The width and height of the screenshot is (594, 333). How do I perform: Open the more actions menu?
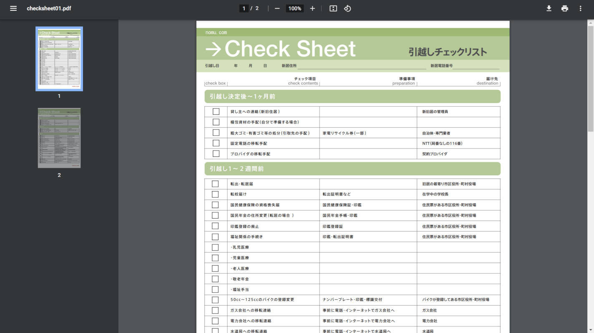(580, 8)
